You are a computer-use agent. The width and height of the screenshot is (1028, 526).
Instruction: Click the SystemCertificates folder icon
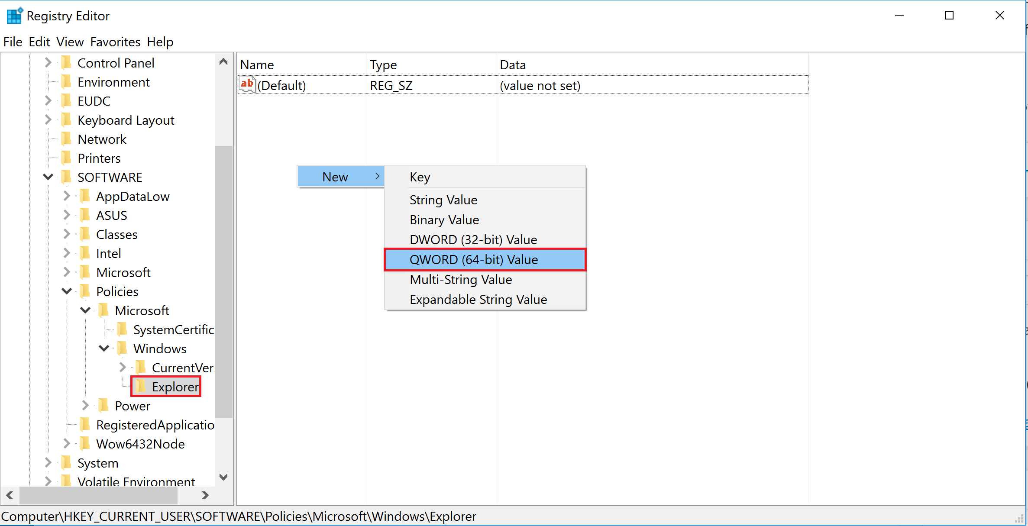click(x=122, y=330)
